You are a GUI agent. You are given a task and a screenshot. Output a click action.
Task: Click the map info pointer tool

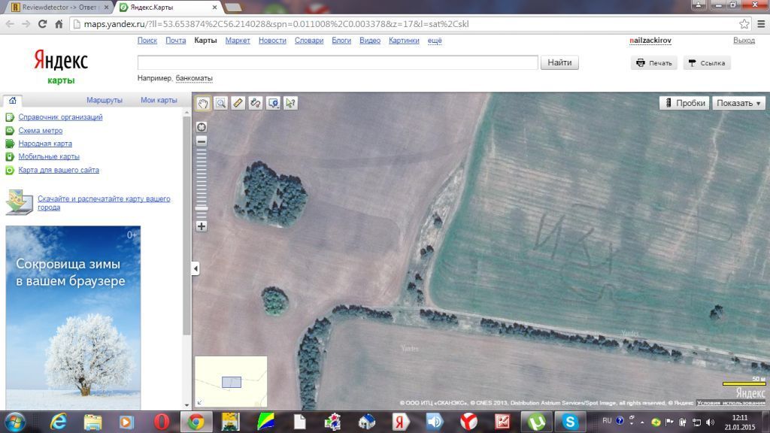click(x=291, y=103)
